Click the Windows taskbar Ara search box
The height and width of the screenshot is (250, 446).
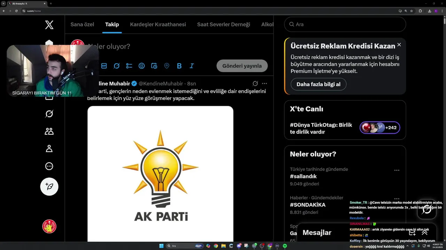click(185, 246)
